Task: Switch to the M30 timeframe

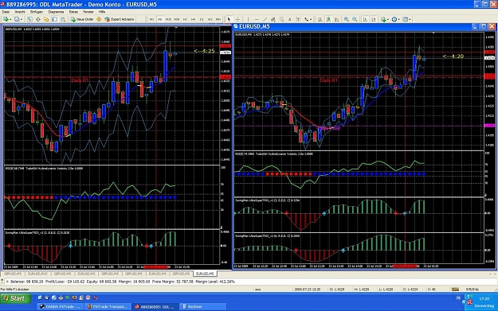Action: [177, 19]
